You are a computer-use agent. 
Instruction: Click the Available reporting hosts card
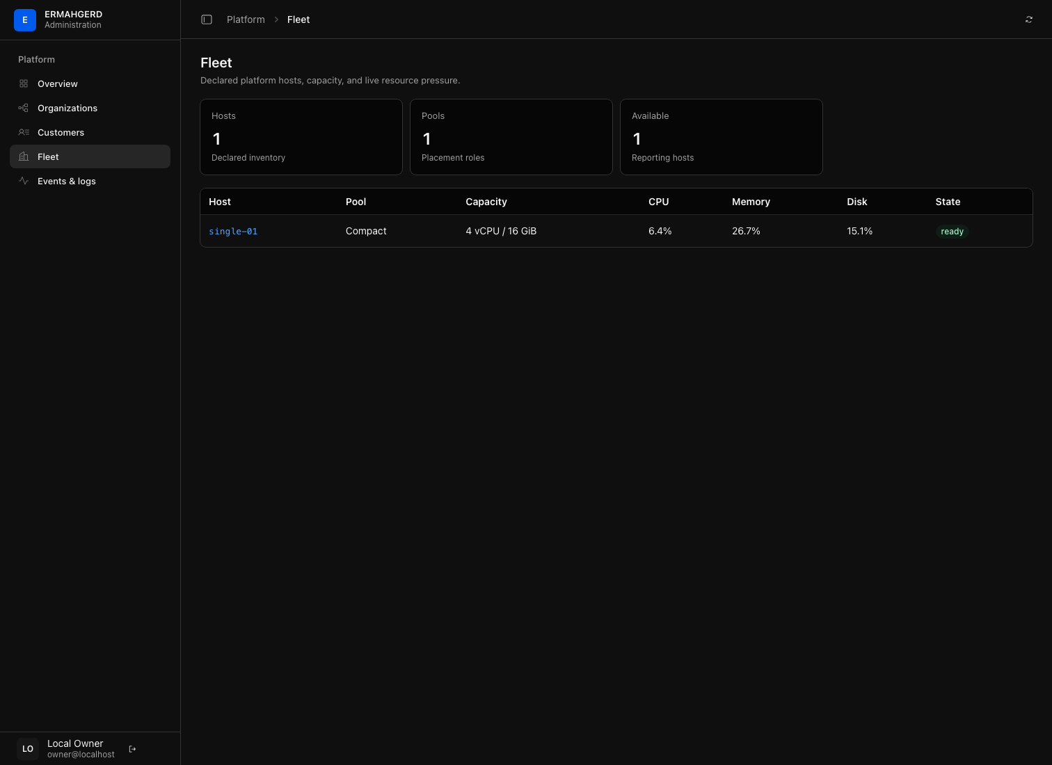(722, 137)
